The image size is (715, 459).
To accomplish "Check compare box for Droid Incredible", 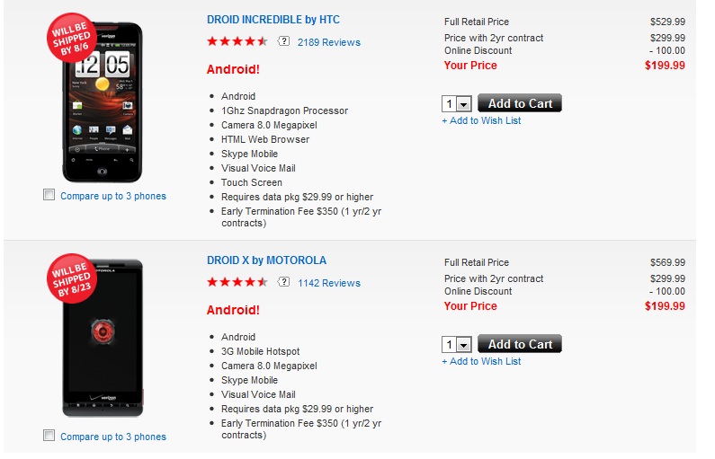I will coord(49,195).
